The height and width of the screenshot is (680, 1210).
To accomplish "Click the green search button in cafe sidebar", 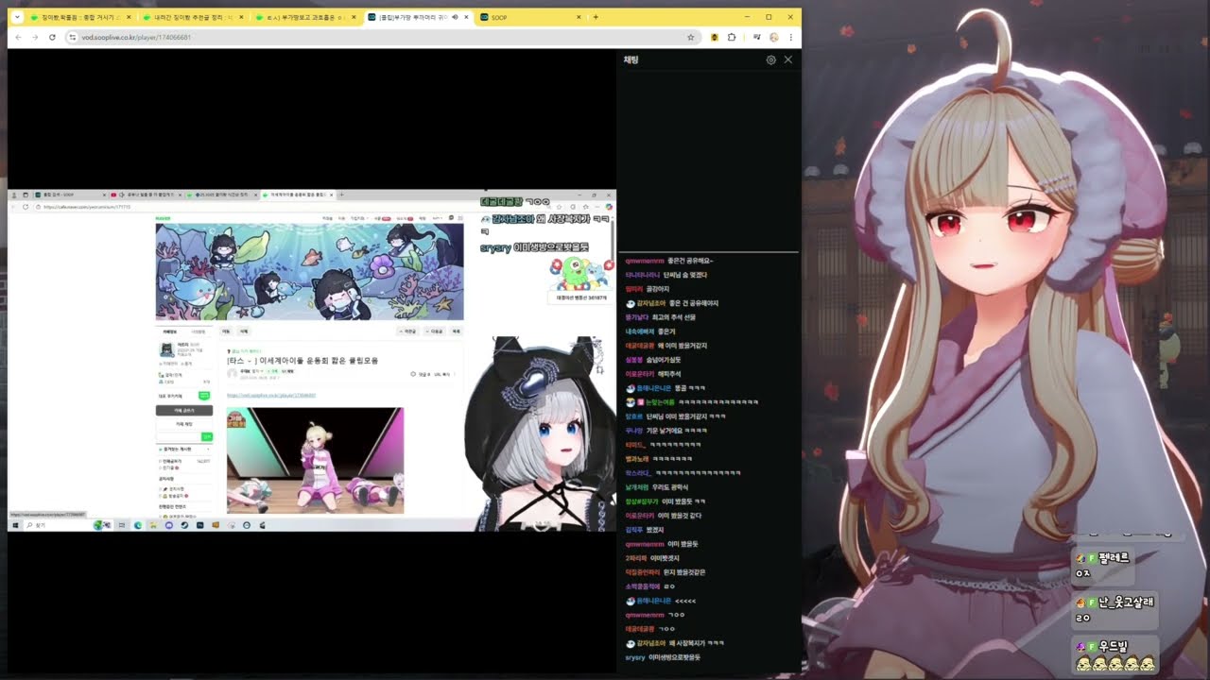I will (207, 436).
